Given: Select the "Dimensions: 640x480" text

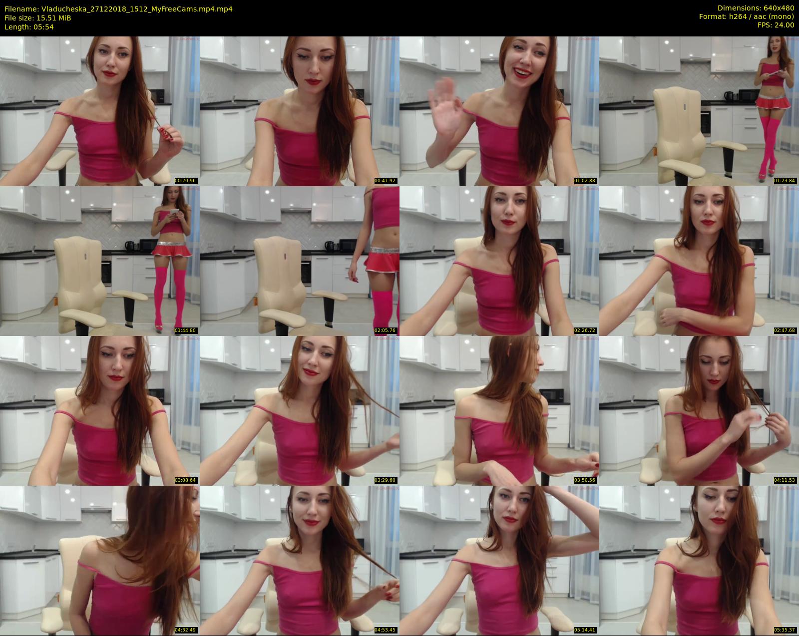Looking at the screenshot, I should pyautogui.click(x=756, y=8).
